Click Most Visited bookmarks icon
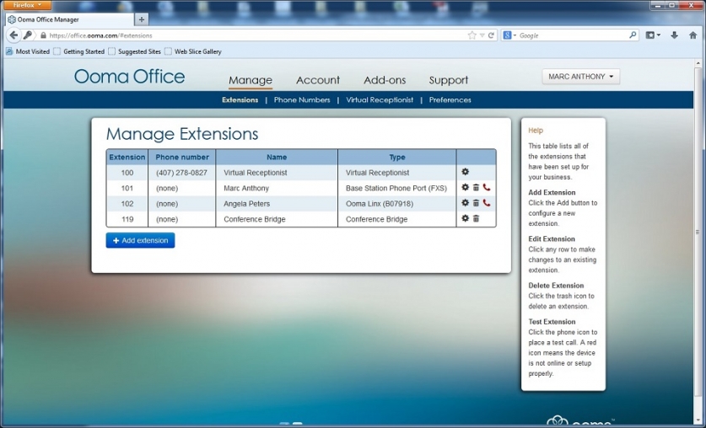Viewport: 706px width, 428px height. coord(9,51)
